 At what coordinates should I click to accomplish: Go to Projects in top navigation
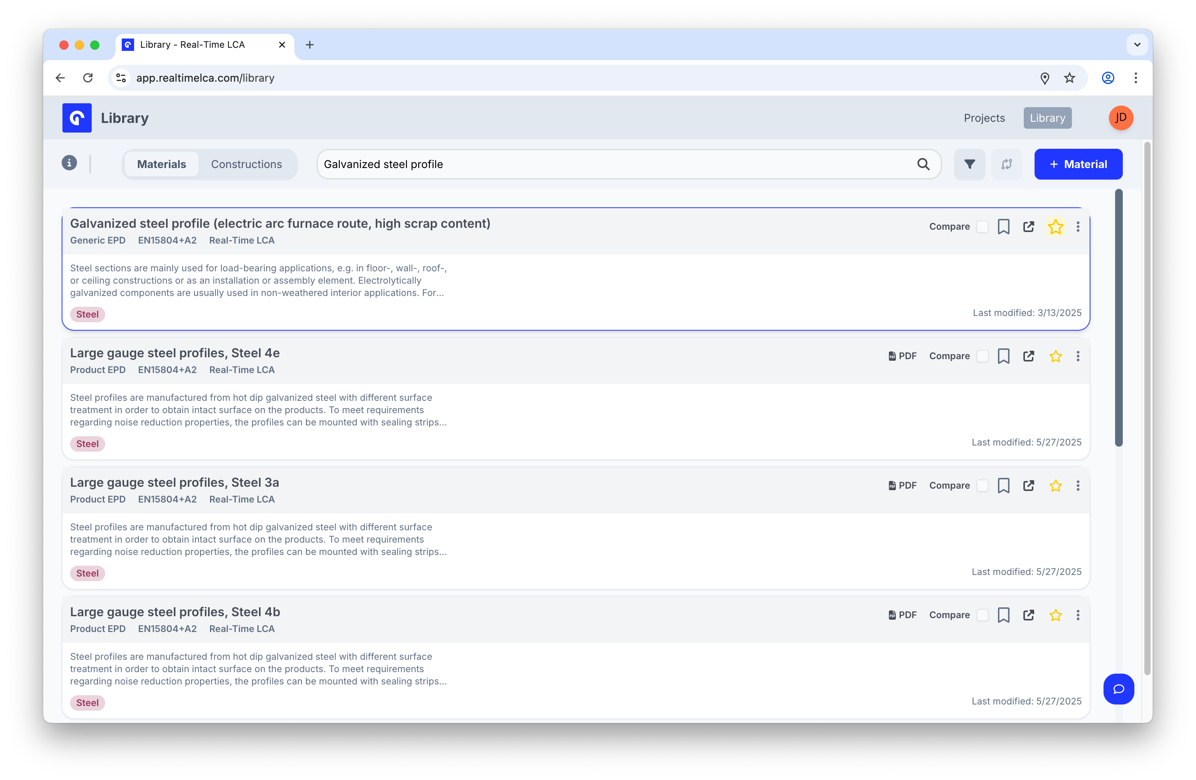984,118
